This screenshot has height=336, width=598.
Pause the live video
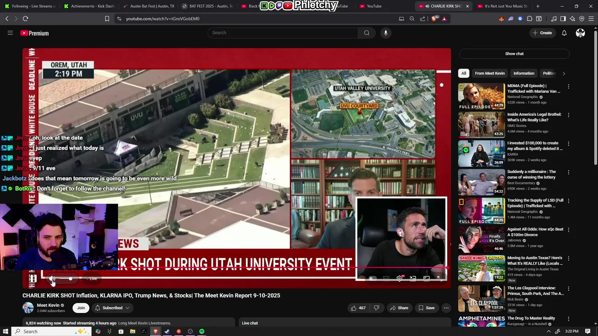point(33,279)
